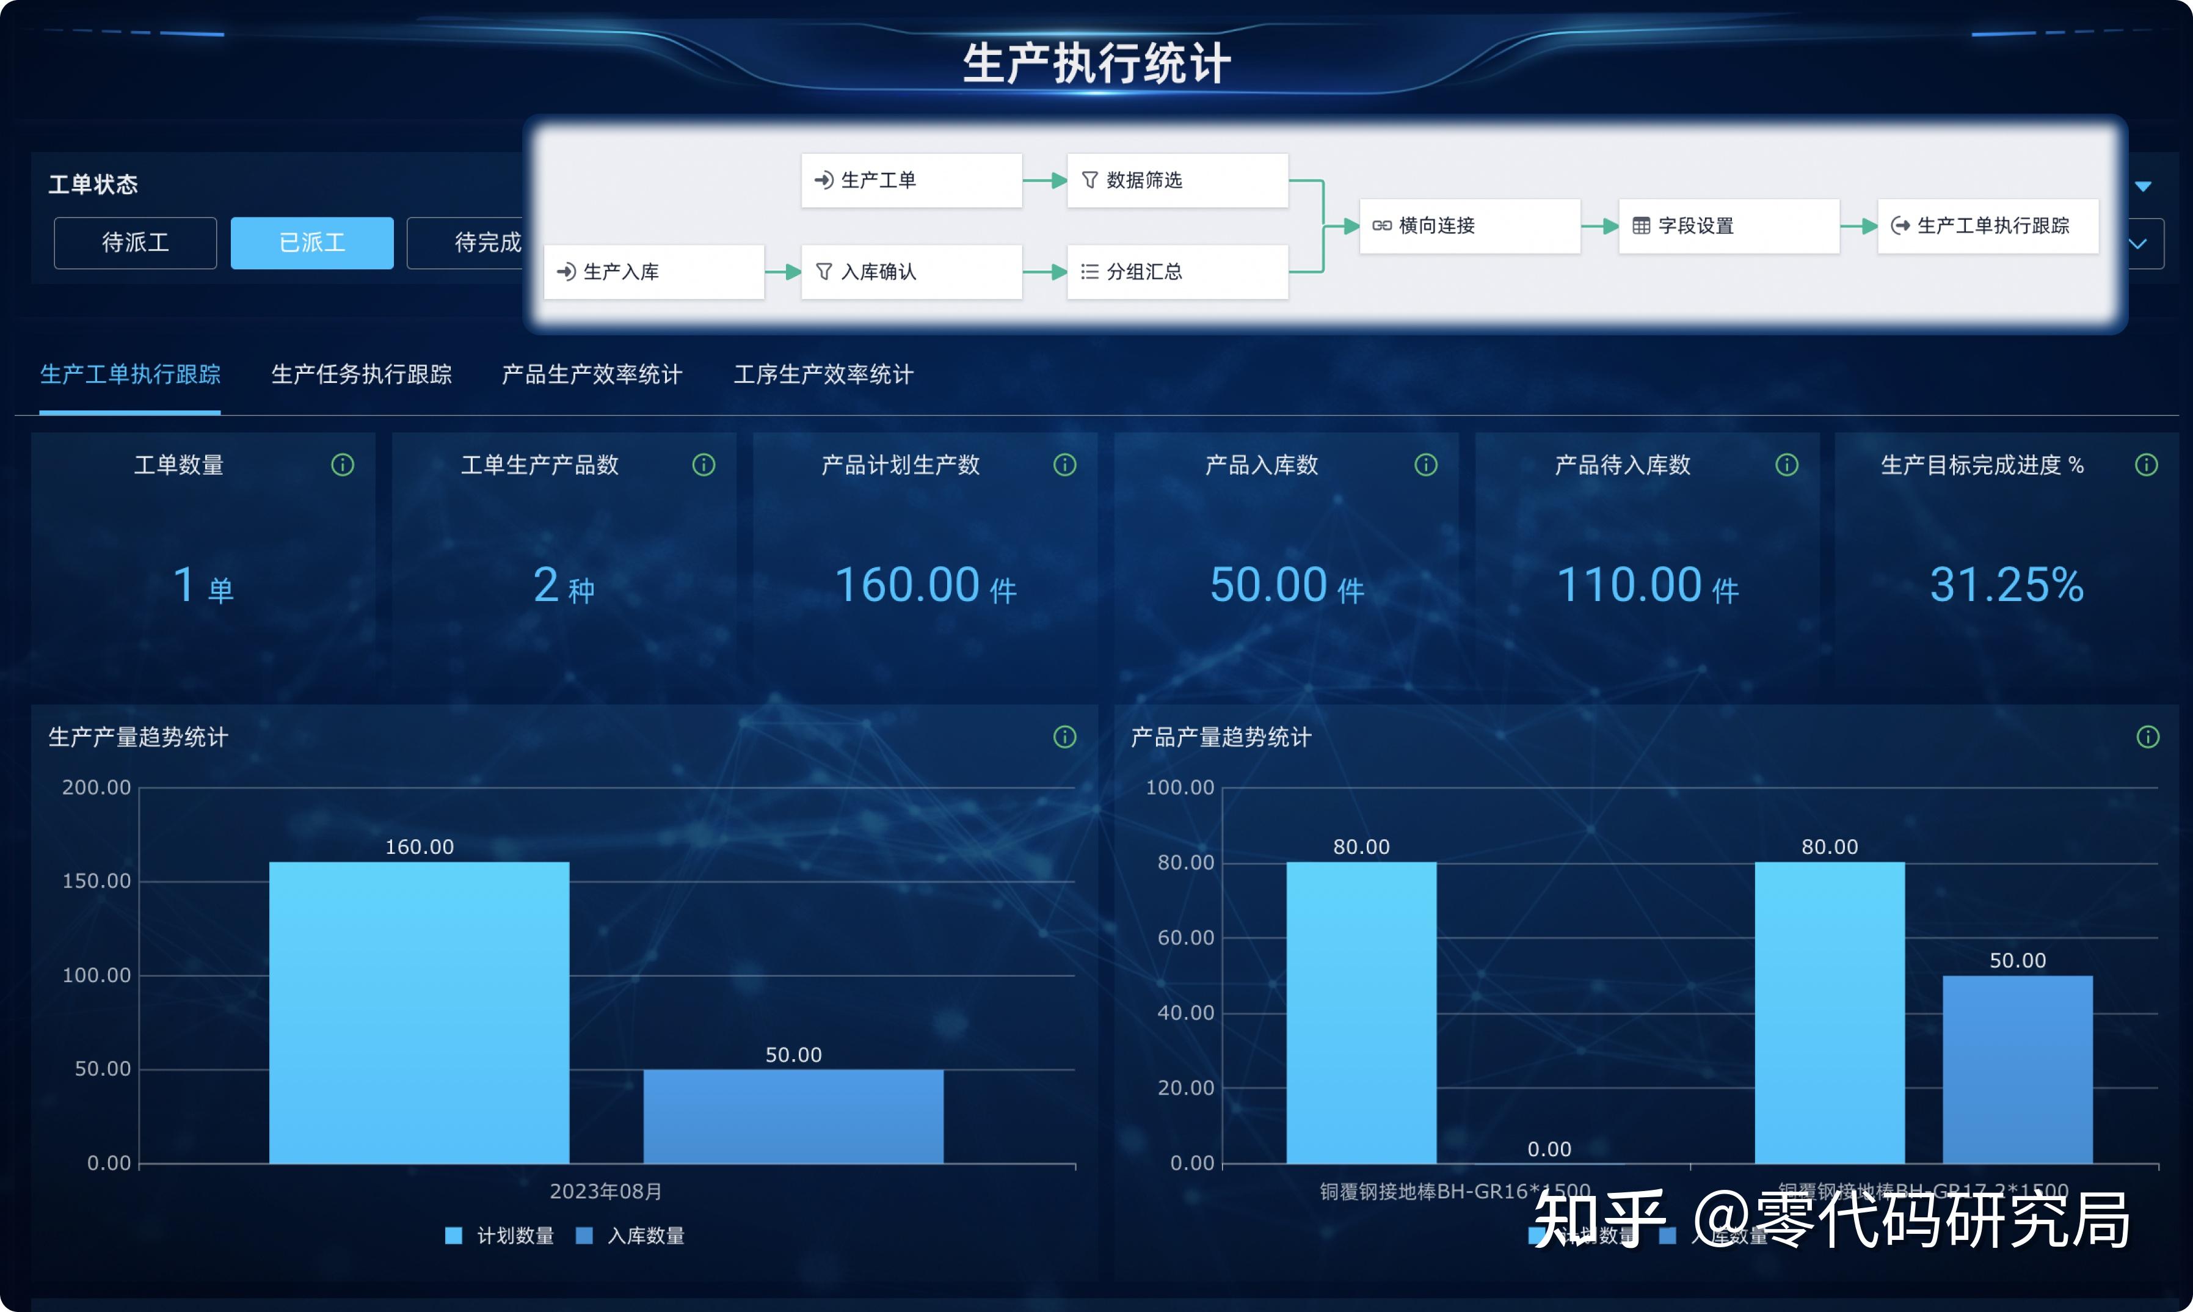This screenshot has height=1312, width=2193.
Task: Open the second dropdown chevron on the right
Action: [x=2138, y=243]
